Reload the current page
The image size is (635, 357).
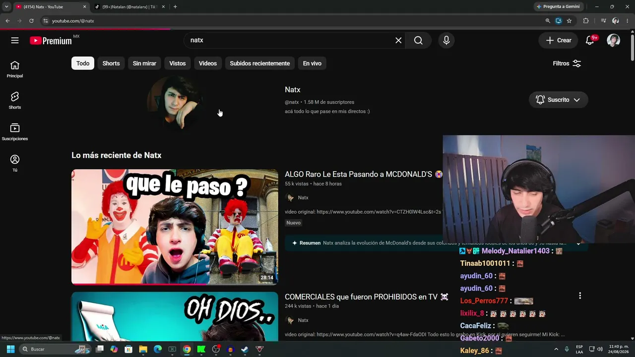coord(31,21)
